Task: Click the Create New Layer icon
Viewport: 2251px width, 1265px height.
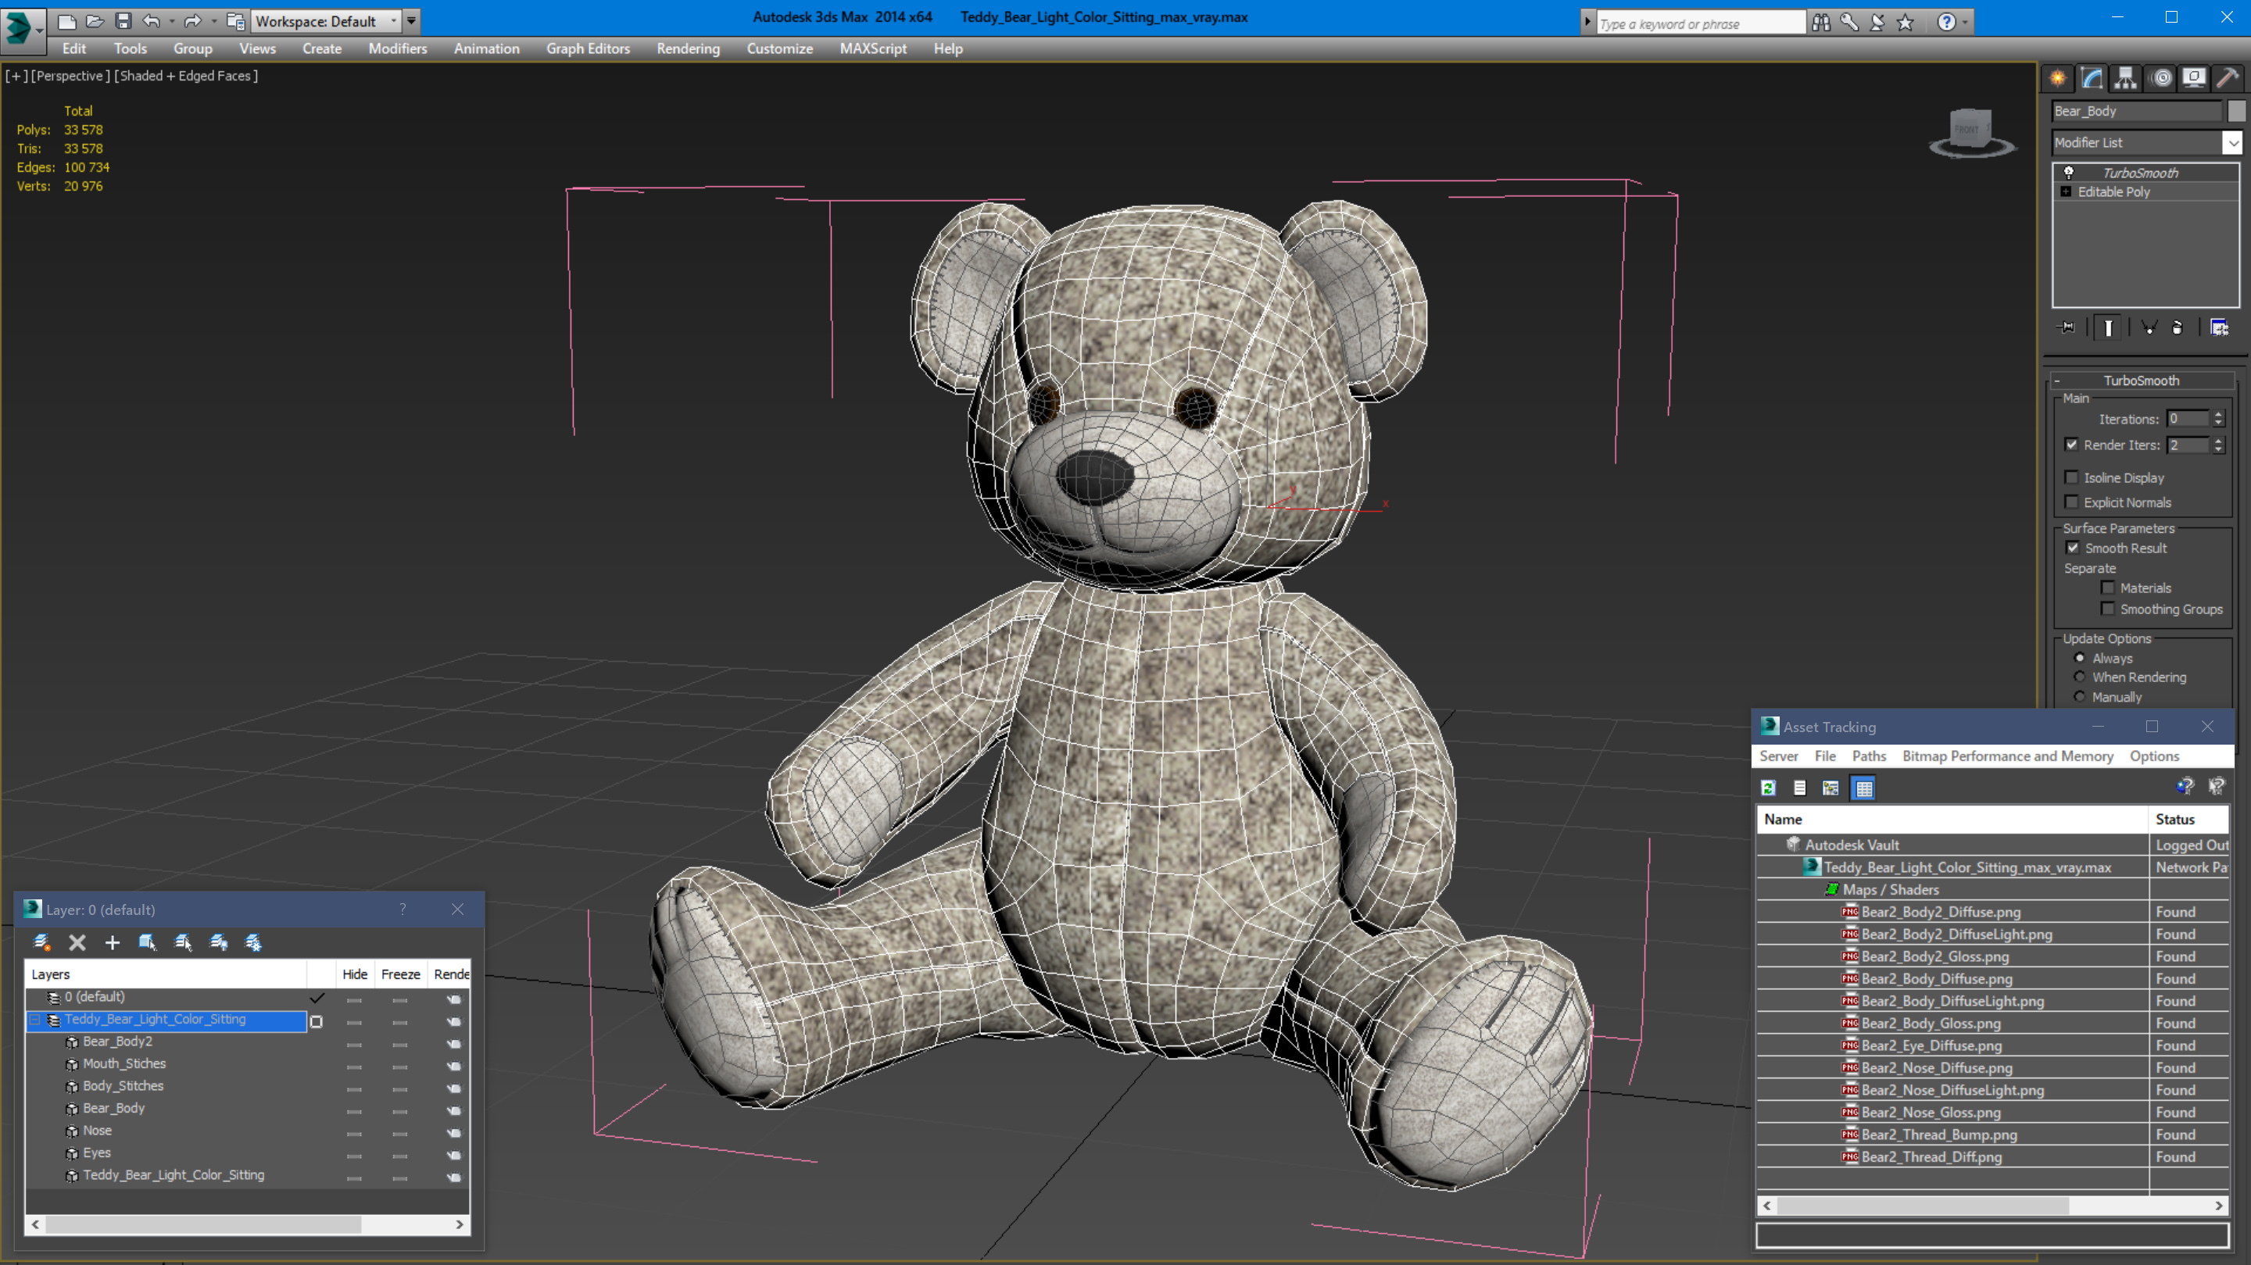Action: [42, 942]
